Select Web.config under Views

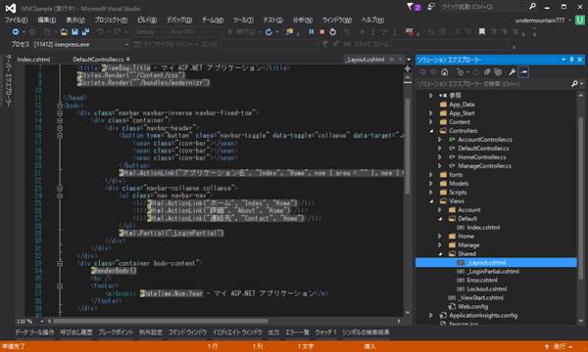[472, 307]
